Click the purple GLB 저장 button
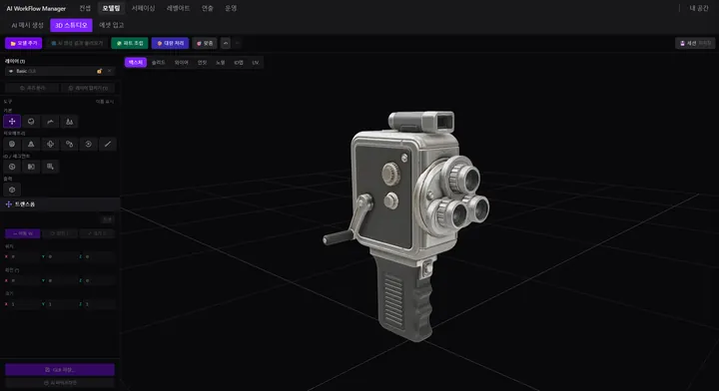Screen dimensions: 719x391 click(x=60, y=369)
